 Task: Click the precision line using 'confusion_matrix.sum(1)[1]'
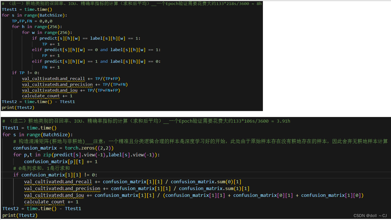(x=137, y=189)
